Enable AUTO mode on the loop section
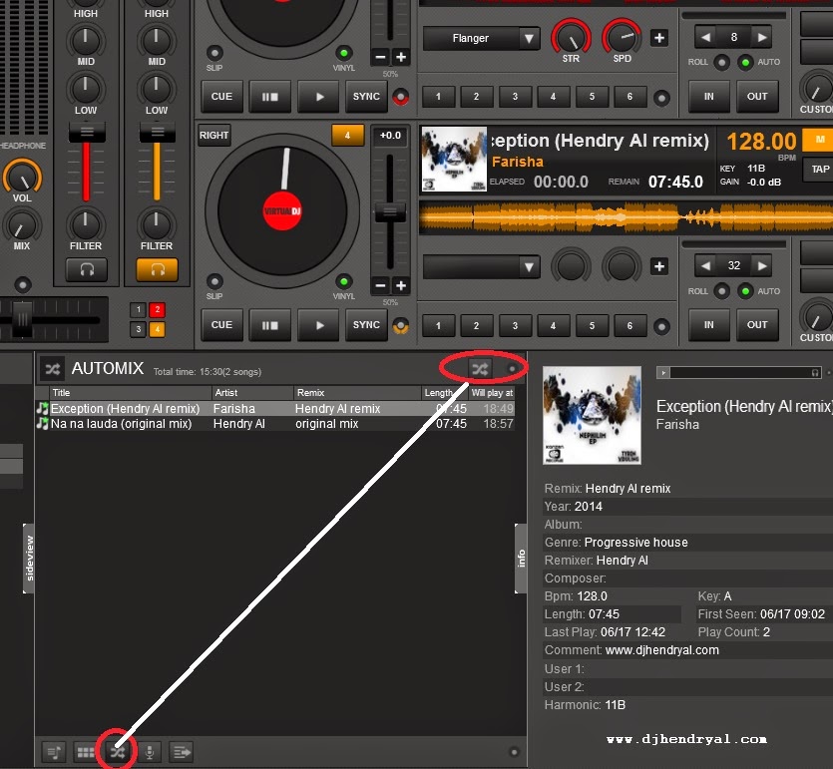This screenshot has width=833, height=769. click(744, 62)
